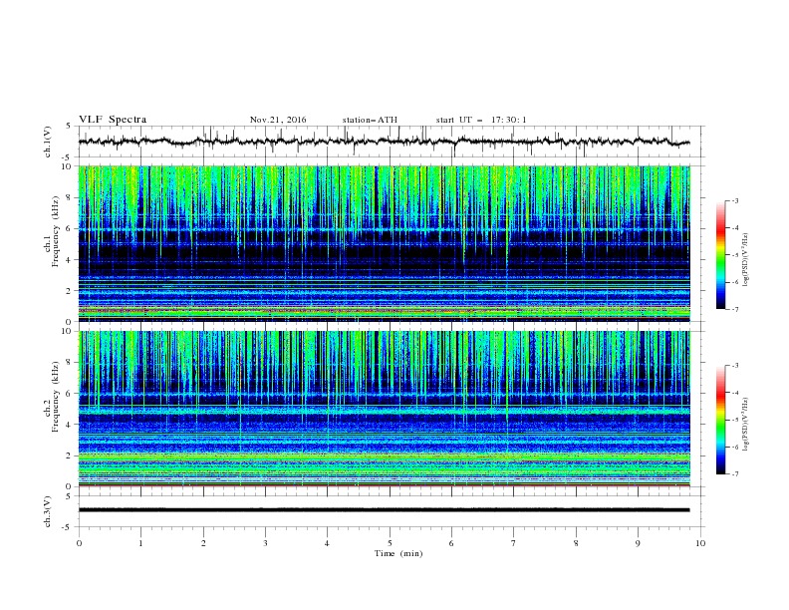Click time axis tick label "9"
This screenshot has width=789, height=610.
pyautogui.click(x=638, y=543)
